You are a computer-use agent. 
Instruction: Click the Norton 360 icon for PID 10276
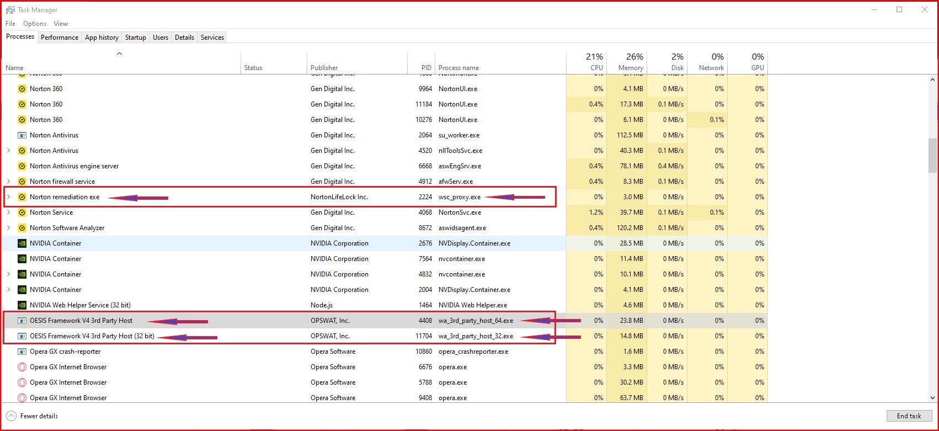point(22,120)
